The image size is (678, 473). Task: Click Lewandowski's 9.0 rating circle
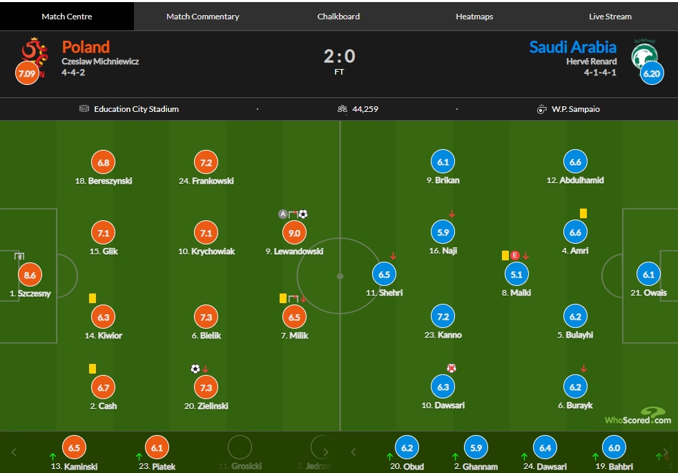tap(294, 233)
